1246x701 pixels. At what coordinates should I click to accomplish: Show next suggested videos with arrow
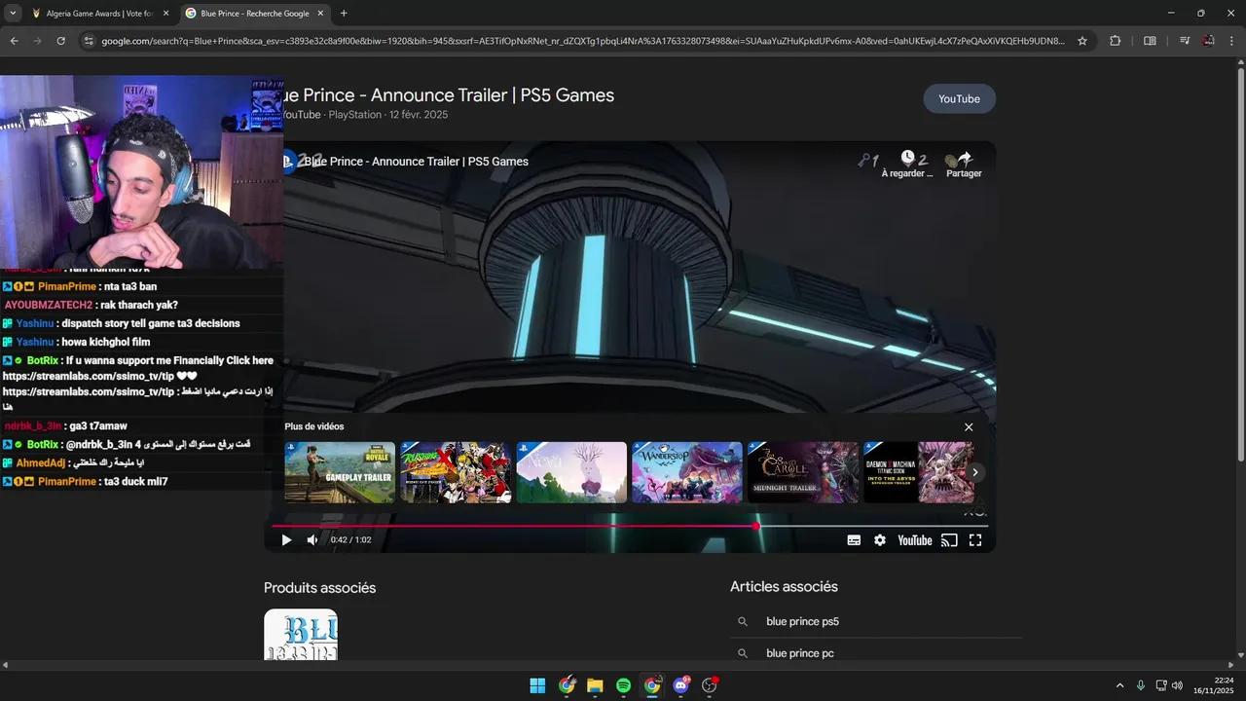974,472
